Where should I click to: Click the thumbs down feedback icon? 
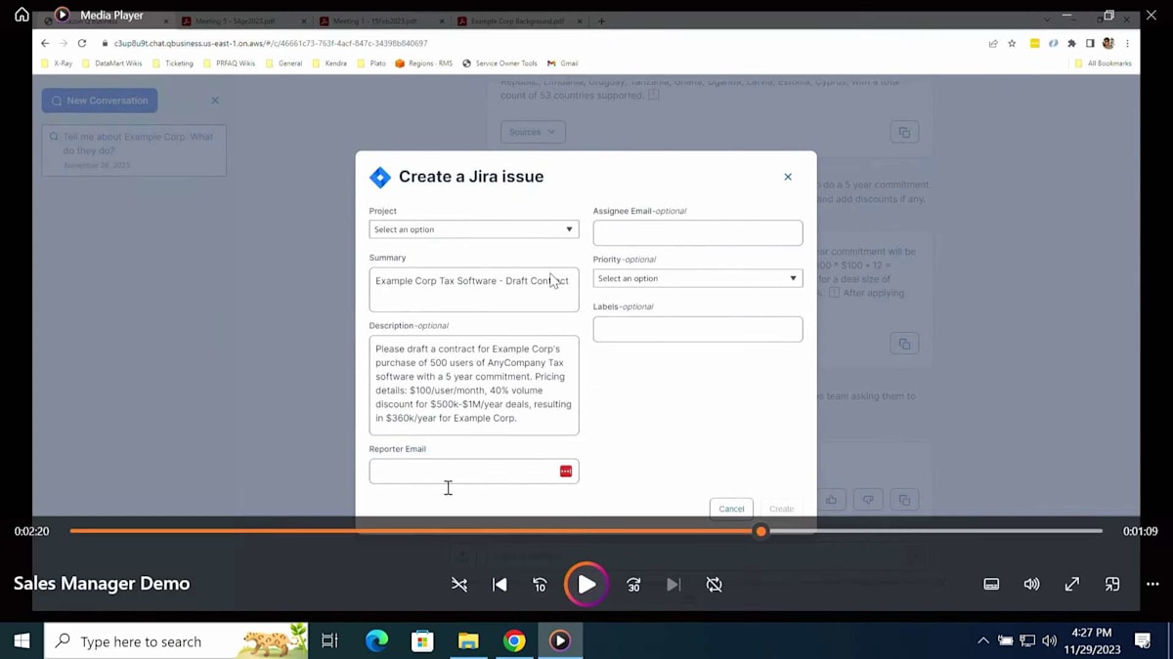click(867, 500)
